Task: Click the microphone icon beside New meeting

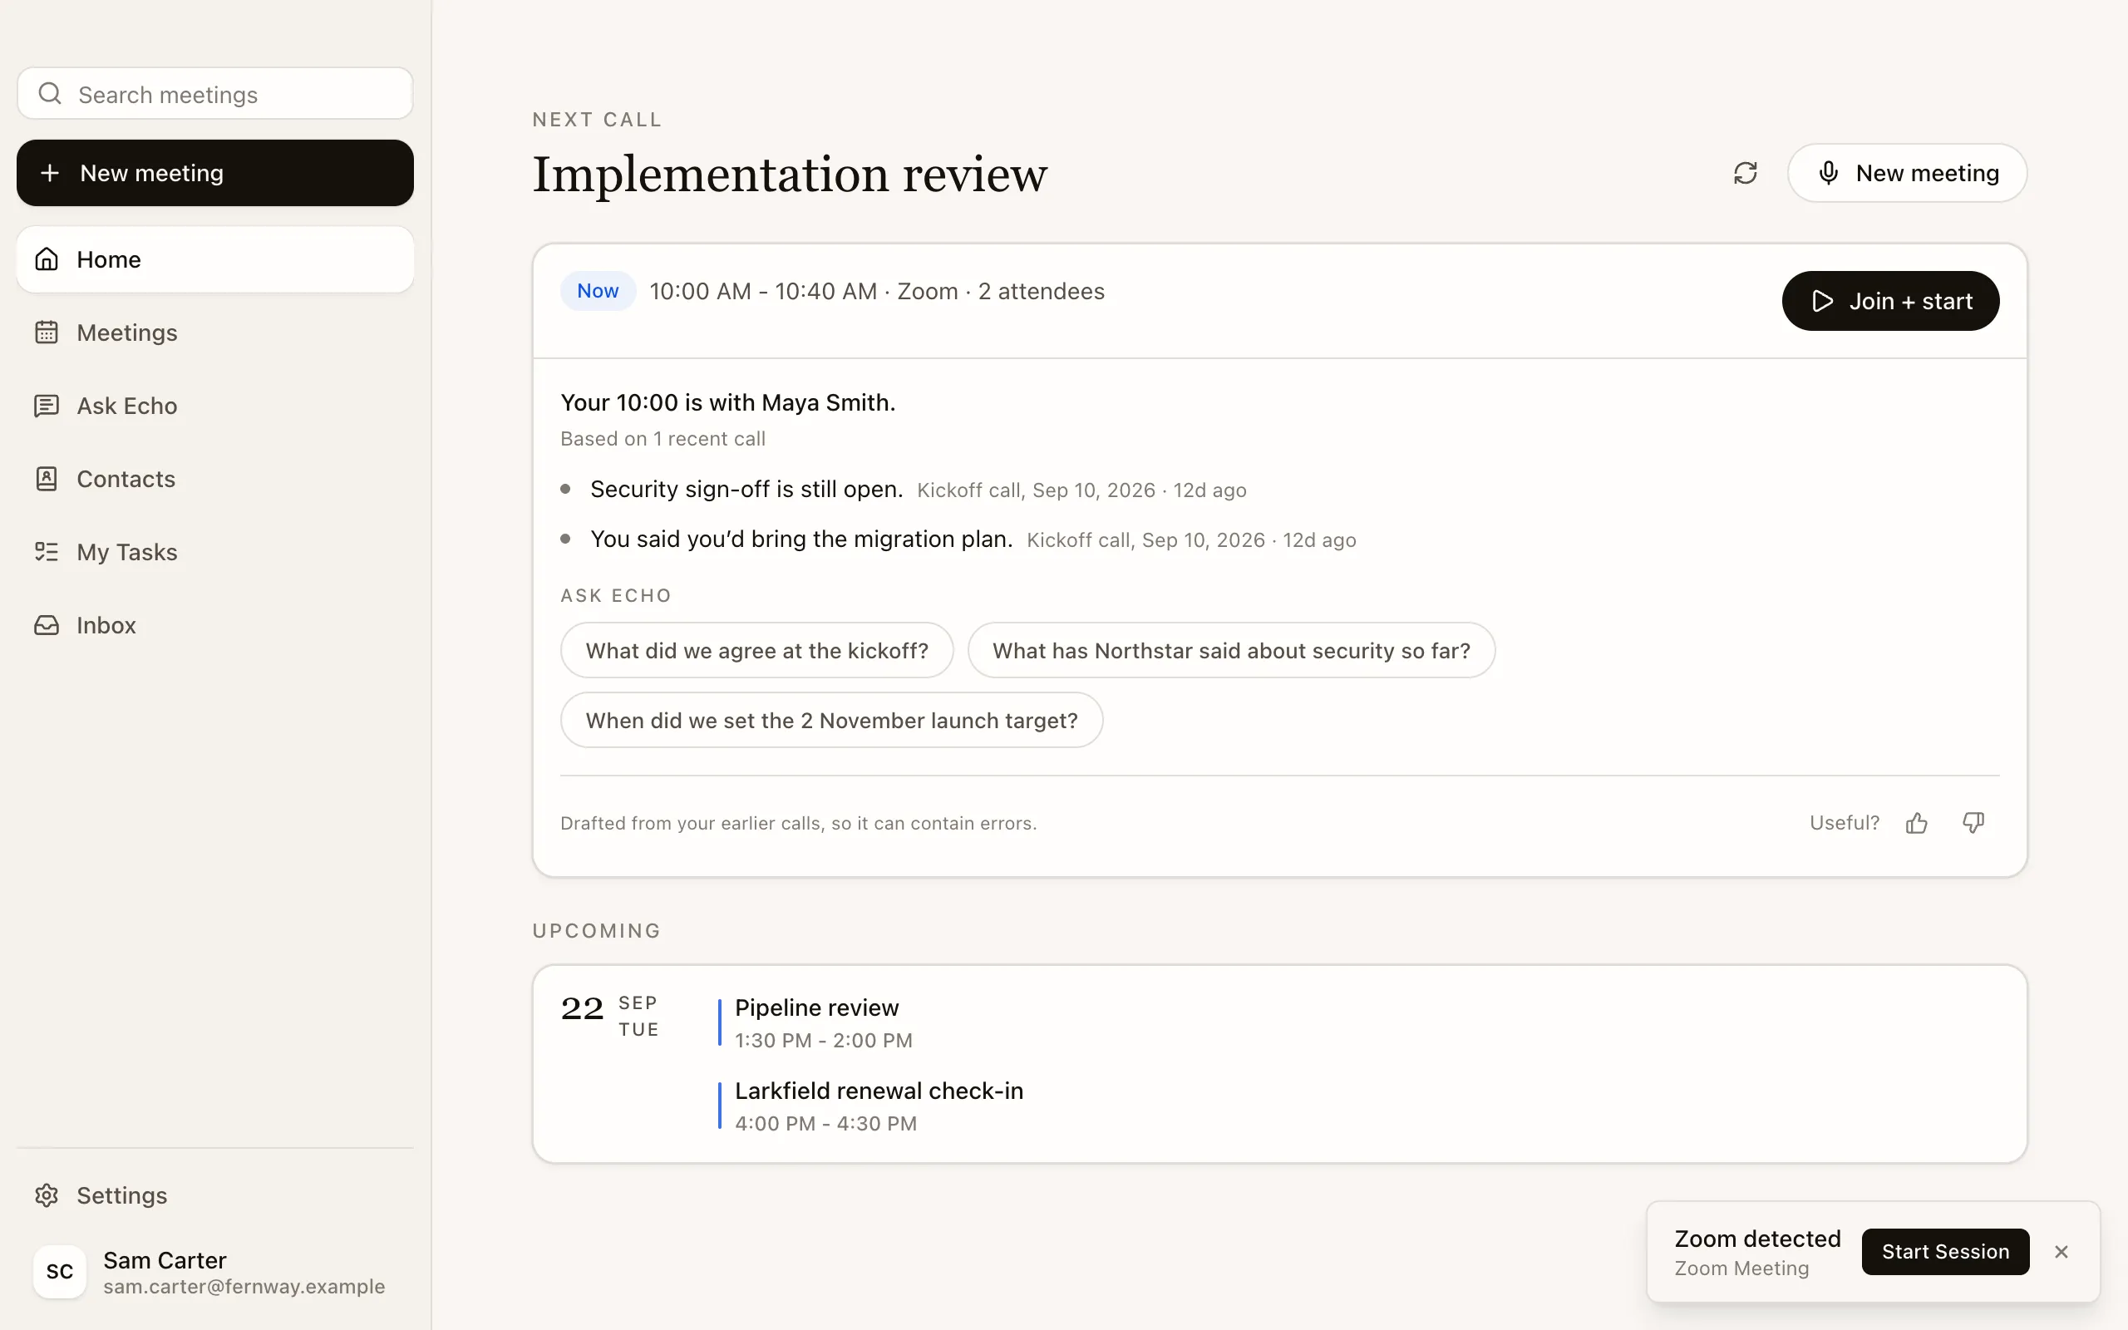Action: coord(1829,173)
